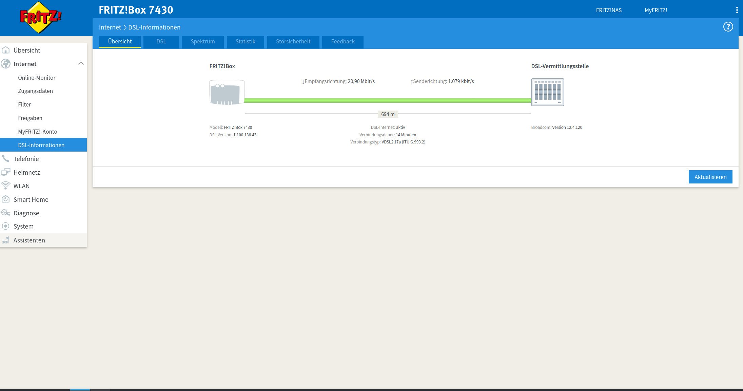
Task: Click the Smart Home icon
Action: tap(5, 199)
